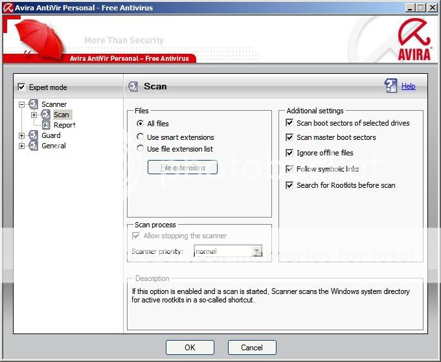Toggle Ignore offline files checkbox
441x362 pixels.
click(x=289, y=152)
